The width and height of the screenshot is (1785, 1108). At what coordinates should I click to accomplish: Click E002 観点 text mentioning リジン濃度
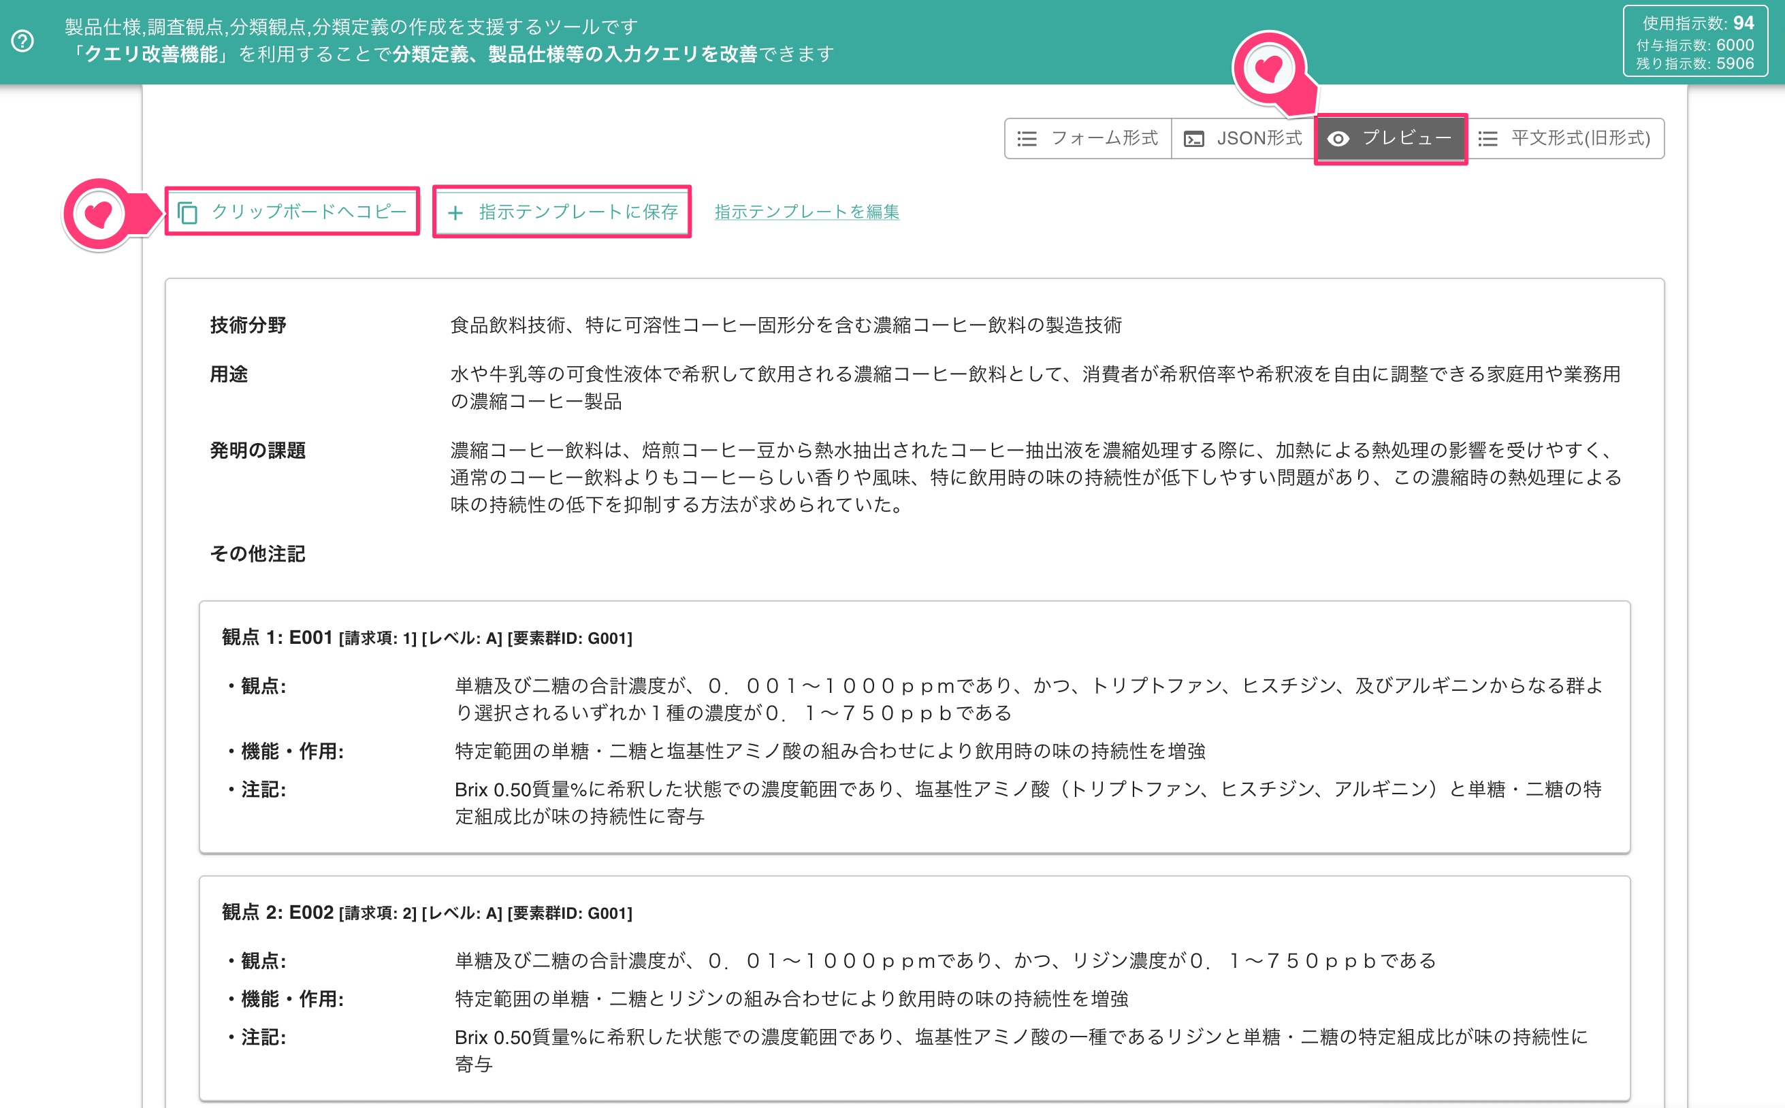[945, 960]
